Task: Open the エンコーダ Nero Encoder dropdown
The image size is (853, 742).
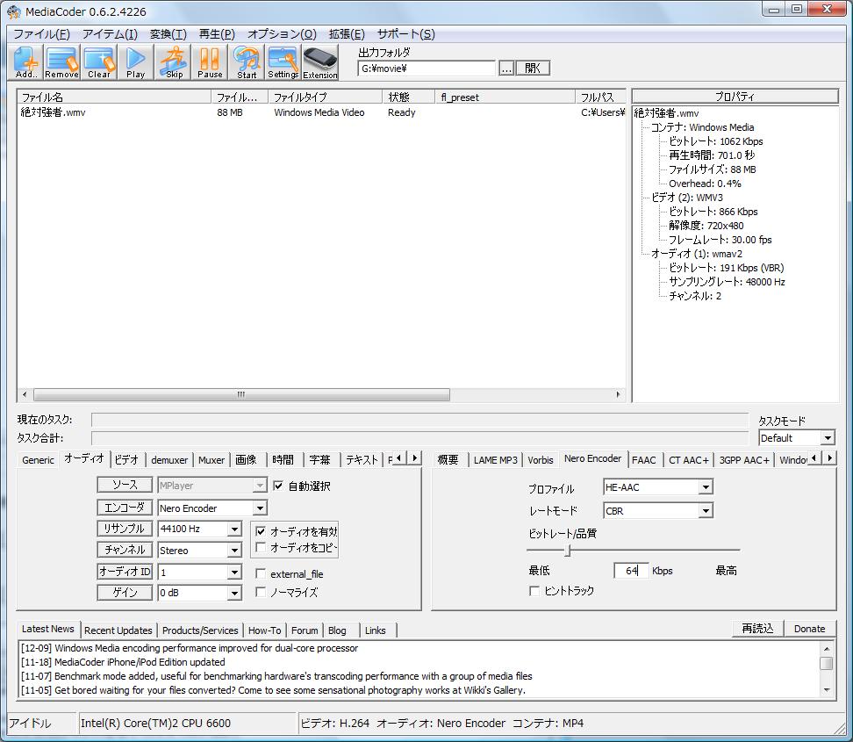Action: 260,508
